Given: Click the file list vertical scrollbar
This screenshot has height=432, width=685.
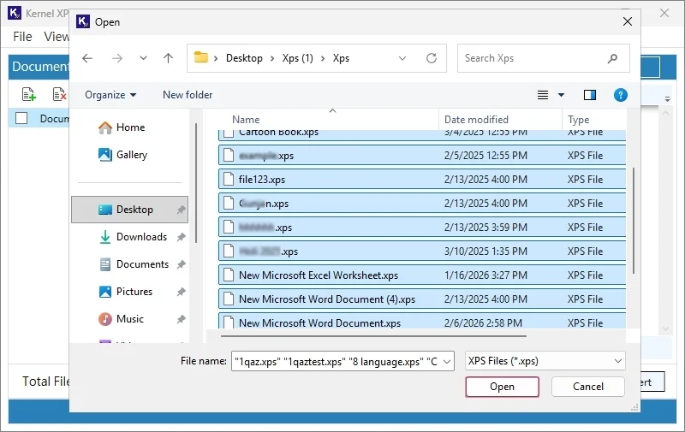Looking at the screenshot, I should tap(634, 214).
